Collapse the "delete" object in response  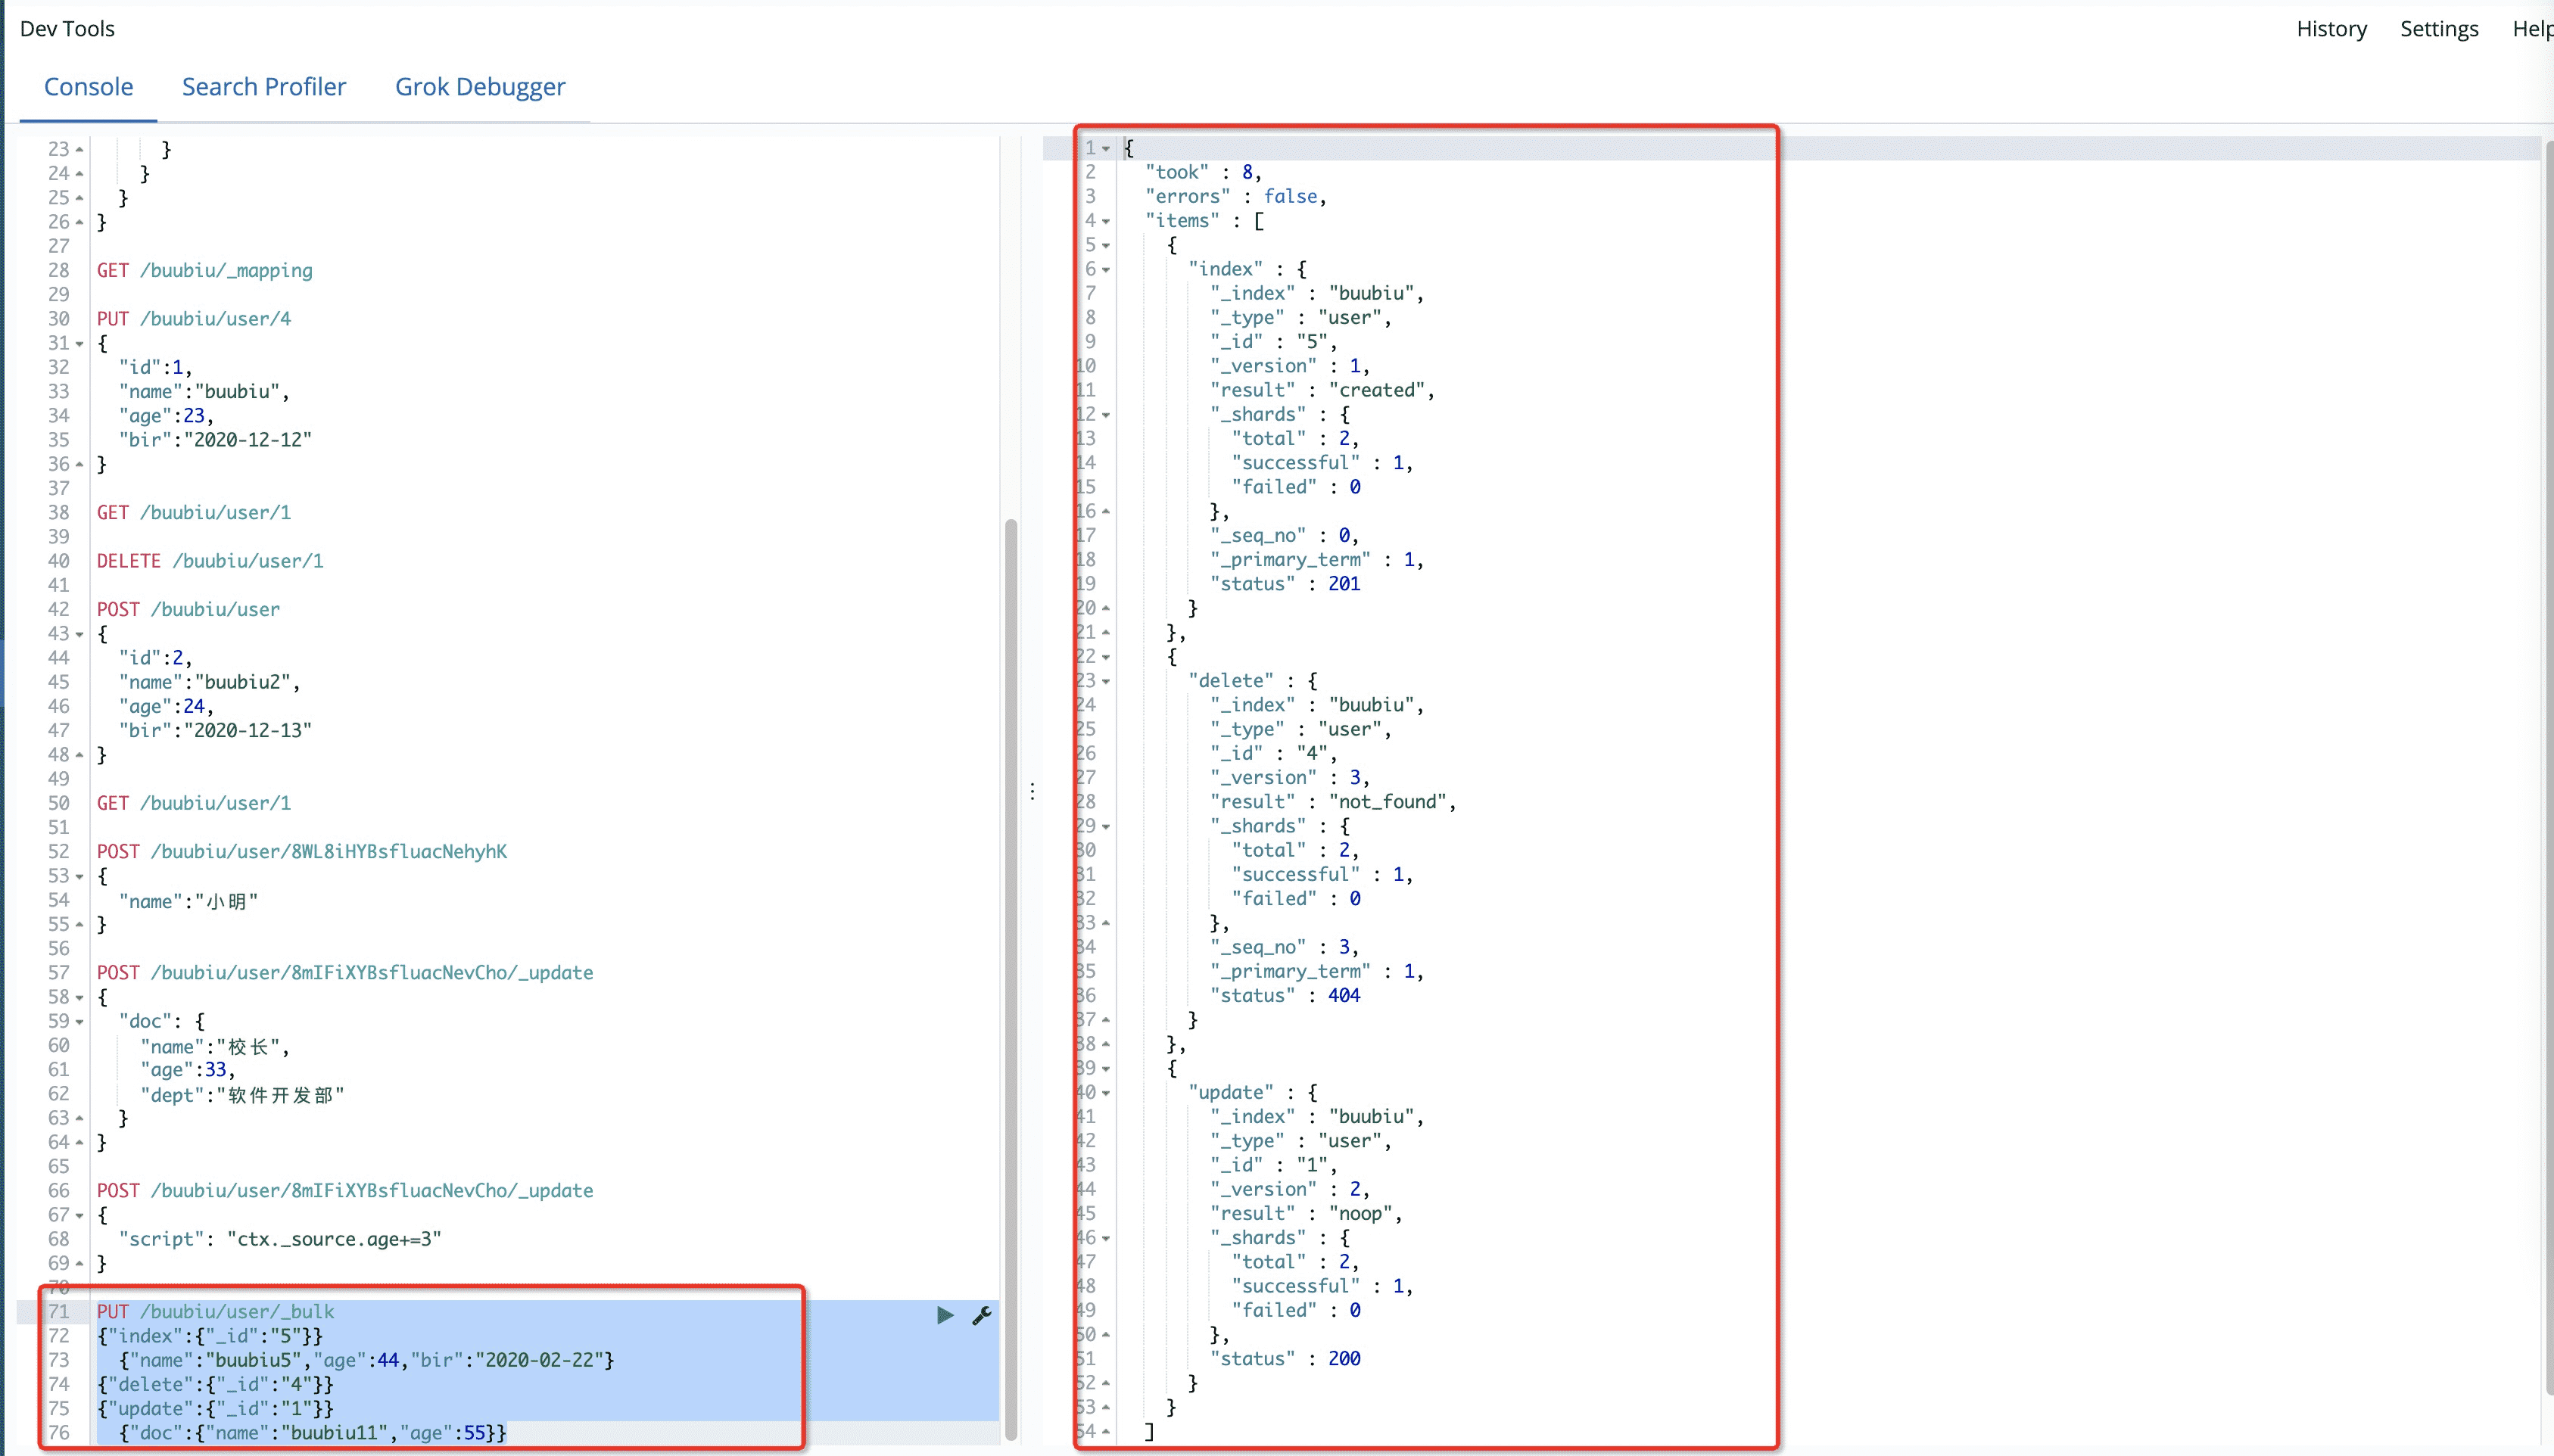click(x=1106, y=681)
